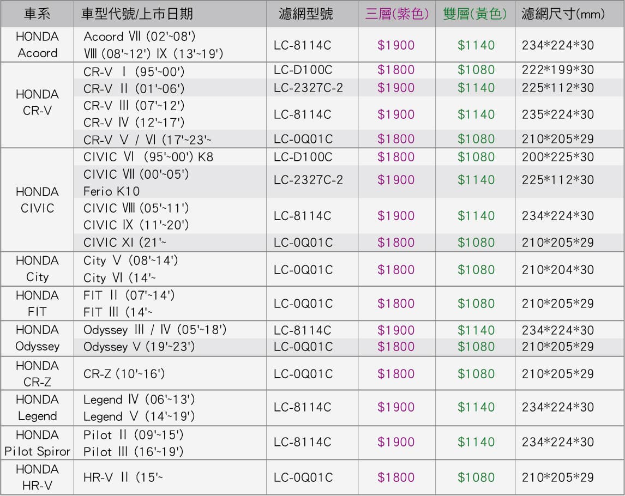Click filter model LC-8114C in Acoord row

(x=302, y=45)
